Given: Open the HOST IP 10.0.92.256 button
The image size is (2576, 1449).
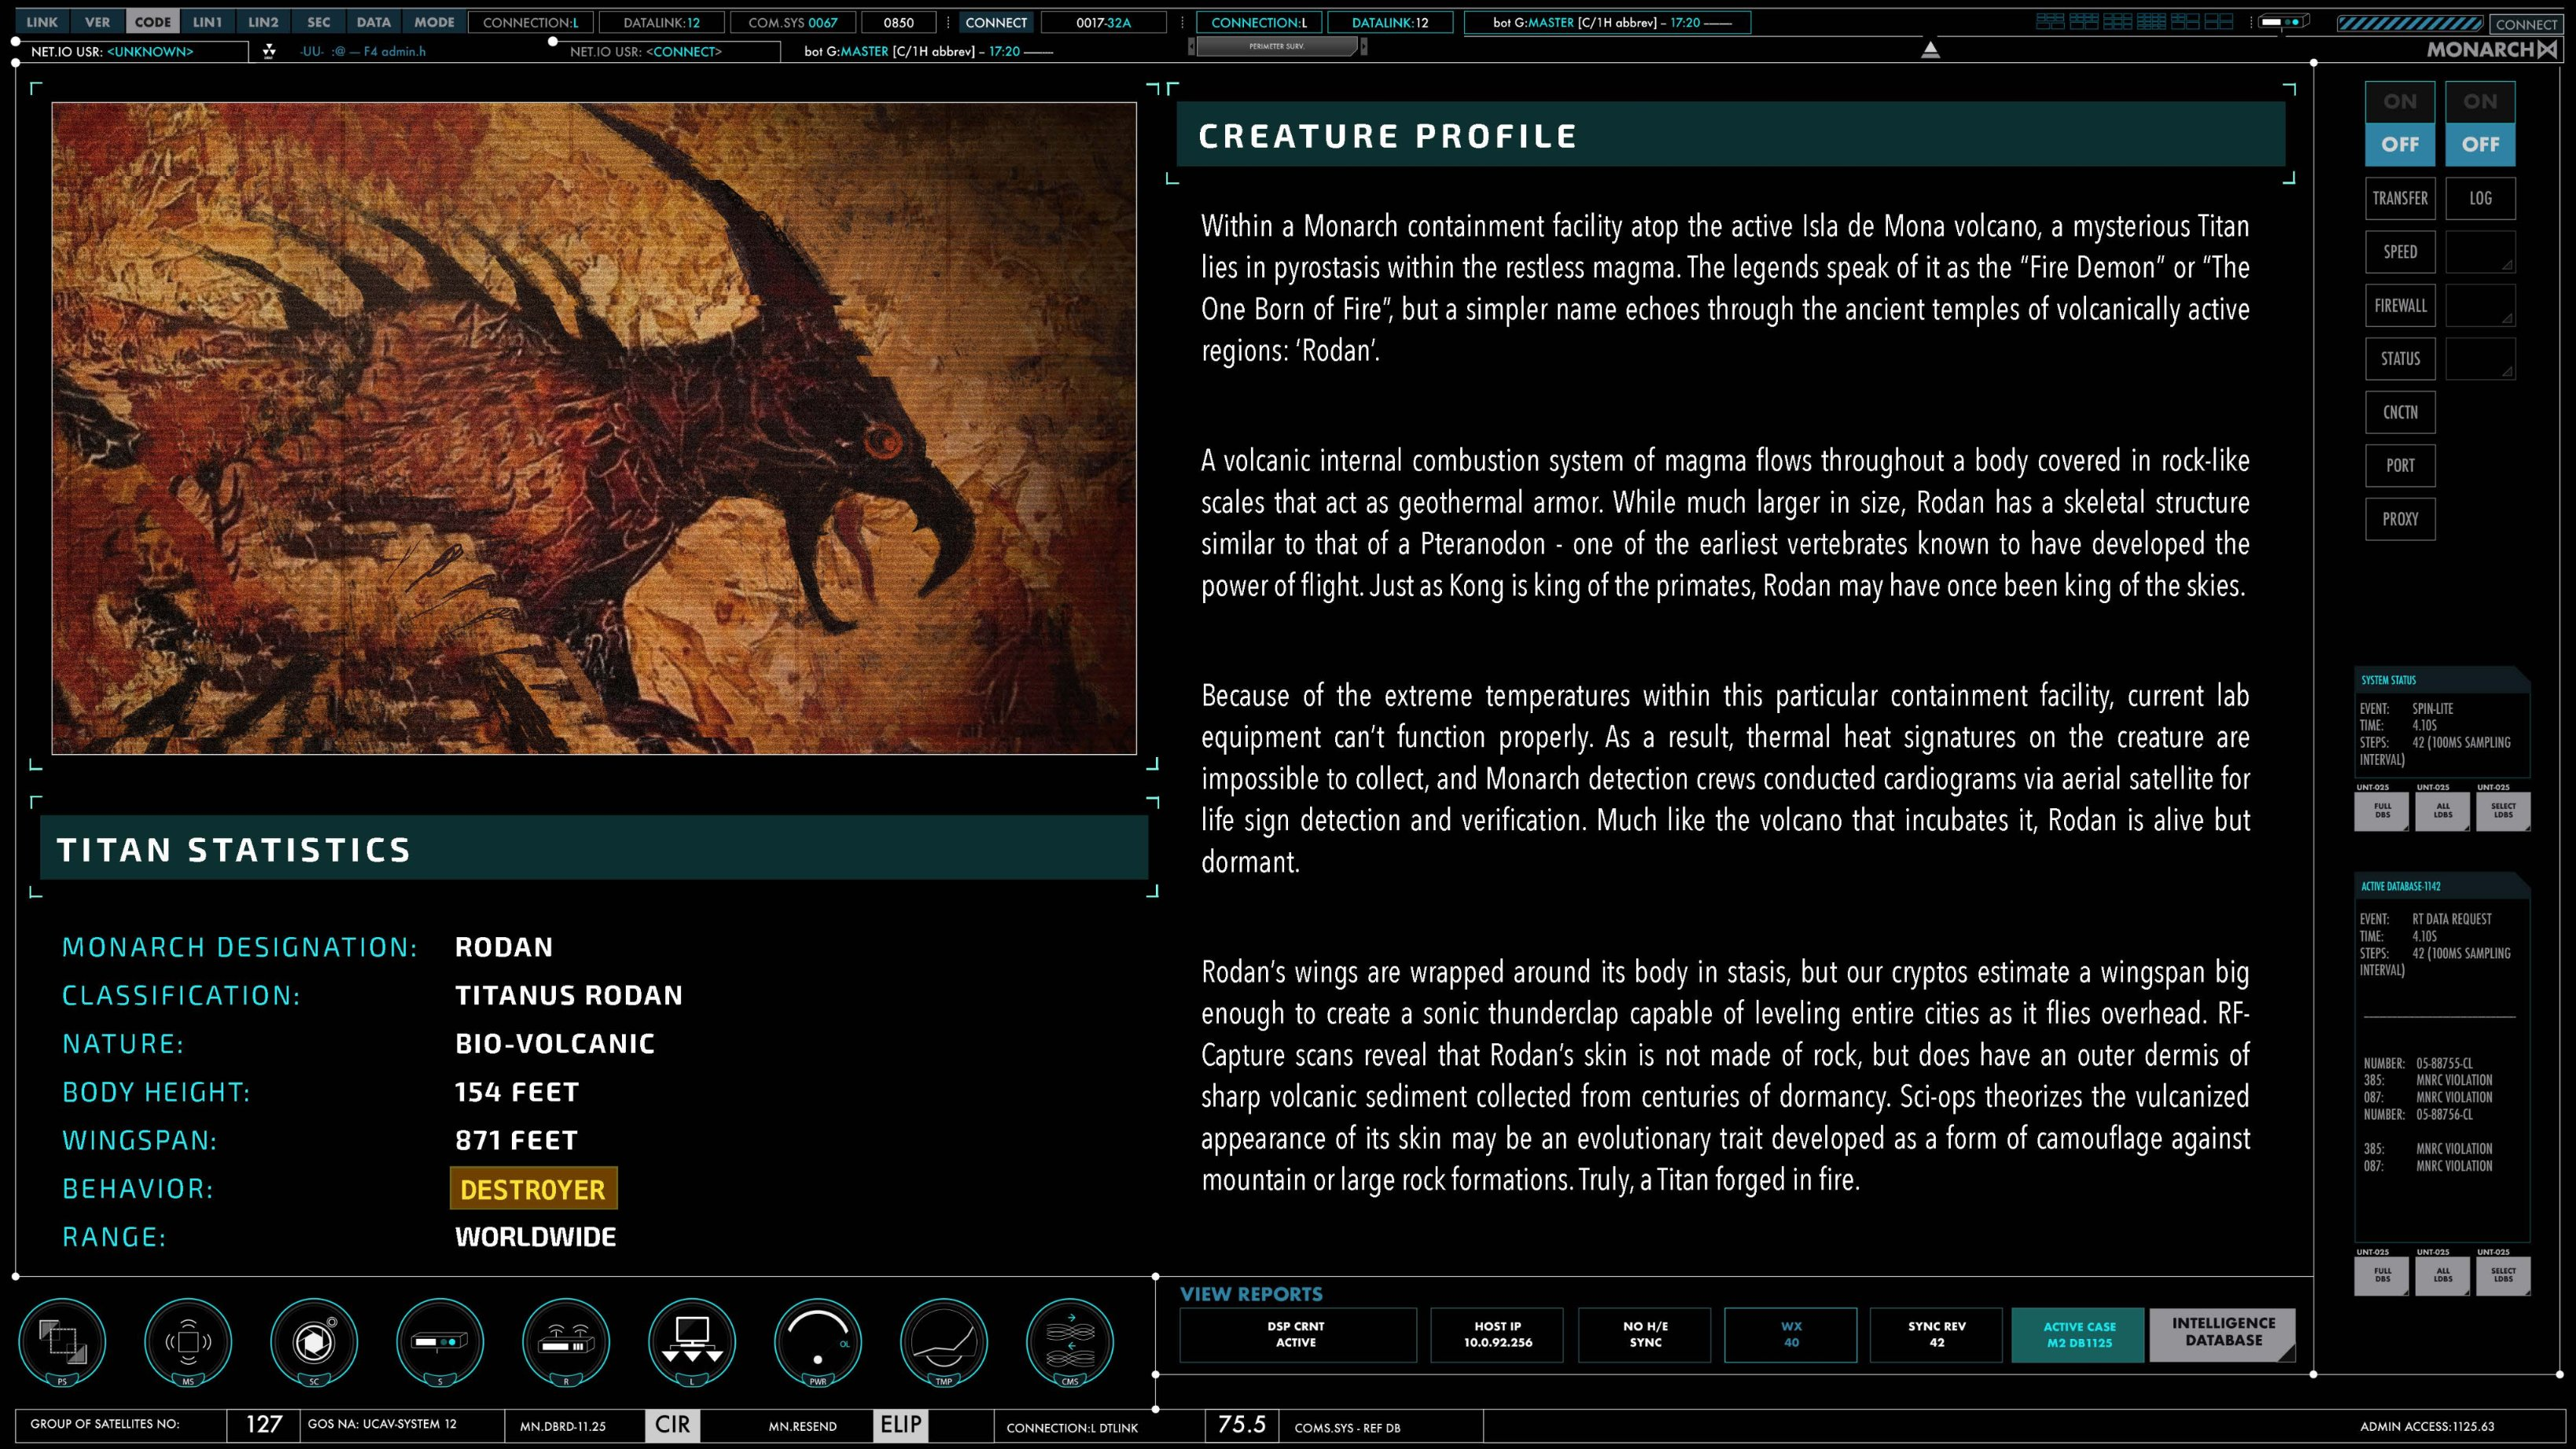Looking at the screenshot, I should (x=1497, y=1335).
